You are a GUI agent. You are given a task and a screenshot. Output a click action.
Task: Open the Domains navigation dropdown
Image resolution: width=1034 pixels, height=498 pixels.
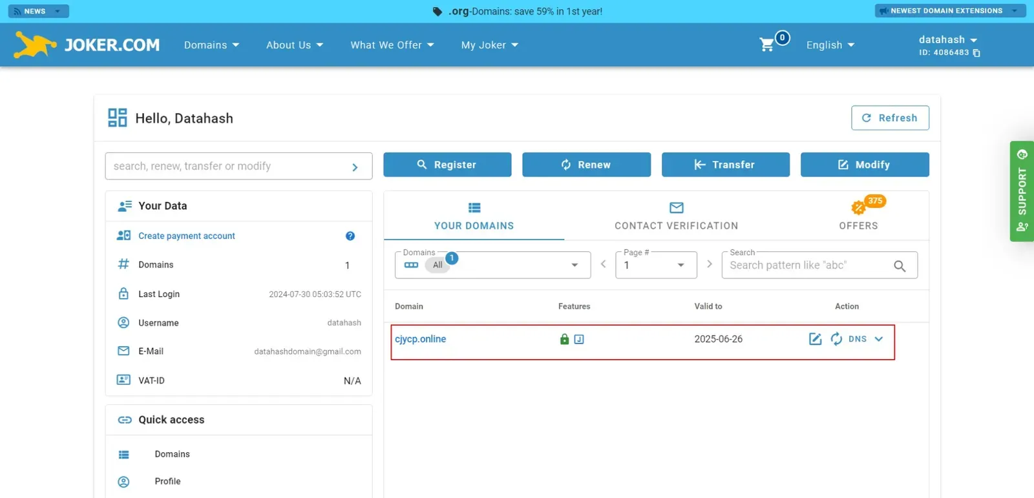(211, 45)
